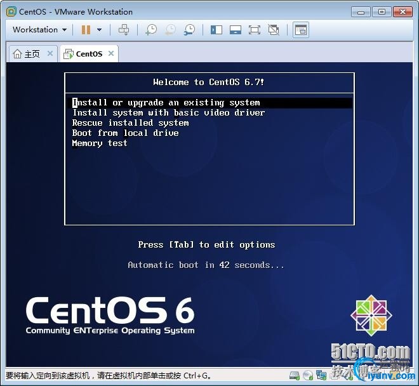Expand the Workstation dropdown arrow
Viewport: 419px width, 386px height.
click(64, 30)
